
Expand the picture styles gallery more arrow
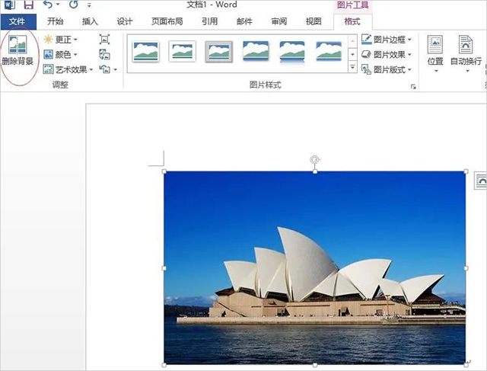click(x=352, y=68)
